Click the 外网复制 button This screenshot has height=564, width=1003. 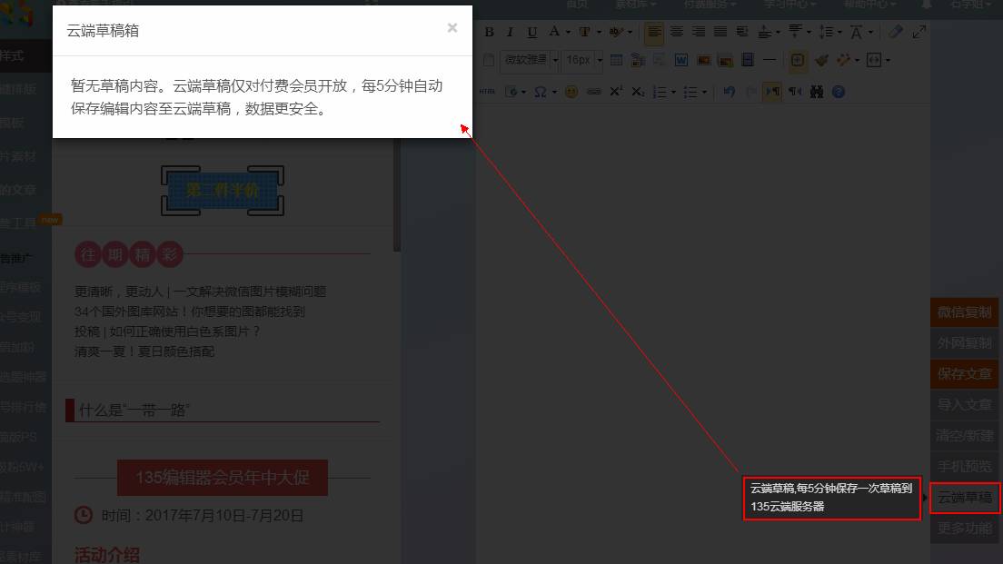tap(965, 342)
